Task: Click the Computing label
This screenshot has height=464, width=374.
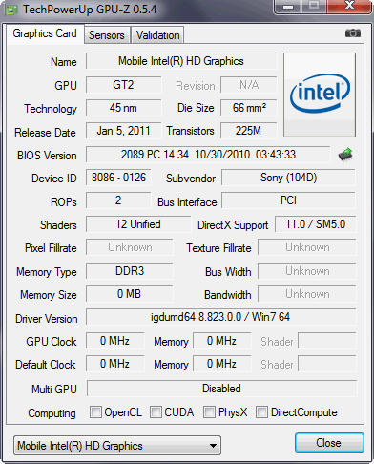Action: [x=52, y=413]
